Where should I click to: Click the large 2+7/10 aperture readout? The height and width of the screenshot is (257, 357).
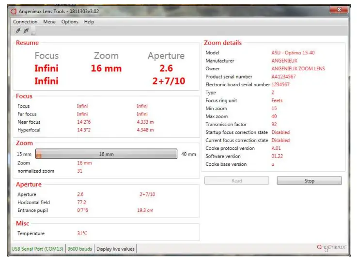coord(169,81)
